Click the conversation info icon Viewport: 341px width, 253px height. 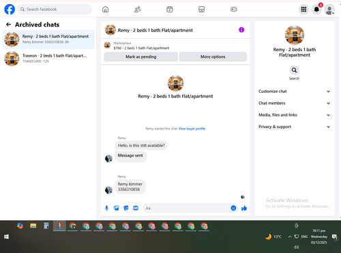coord(241,30)
